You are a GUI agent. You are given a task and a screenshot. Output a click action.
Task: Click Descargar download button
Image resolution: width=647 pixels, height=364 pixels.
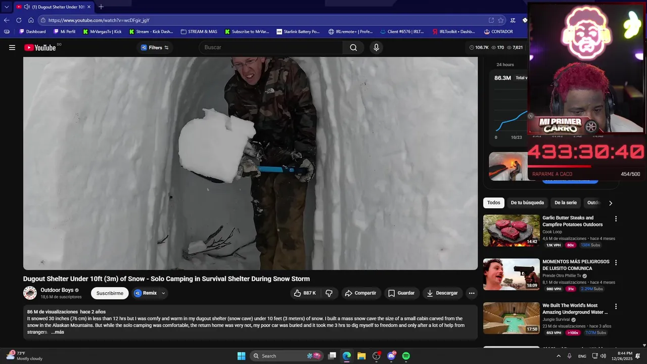[x=442, y=293]
